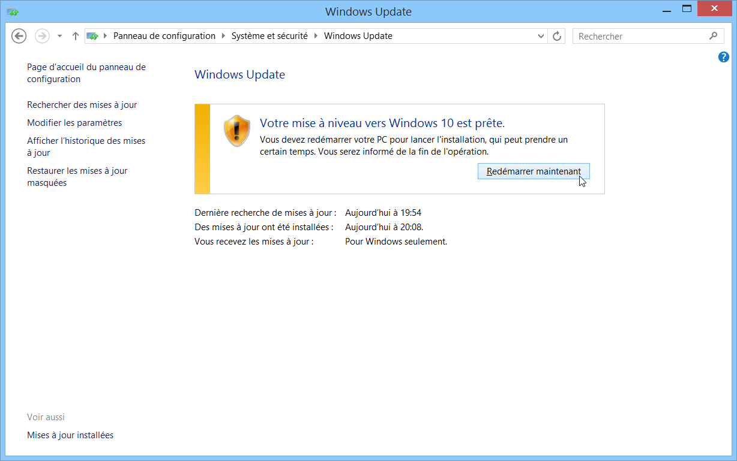Open Page d'accueil du panneau de configuration
The height and width of the screenshot is (461, 737).
tap(86, 73)
